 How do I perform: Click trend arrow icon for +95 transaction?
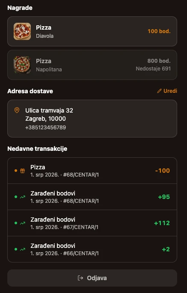pyautogui.click(x=23, y=197)
